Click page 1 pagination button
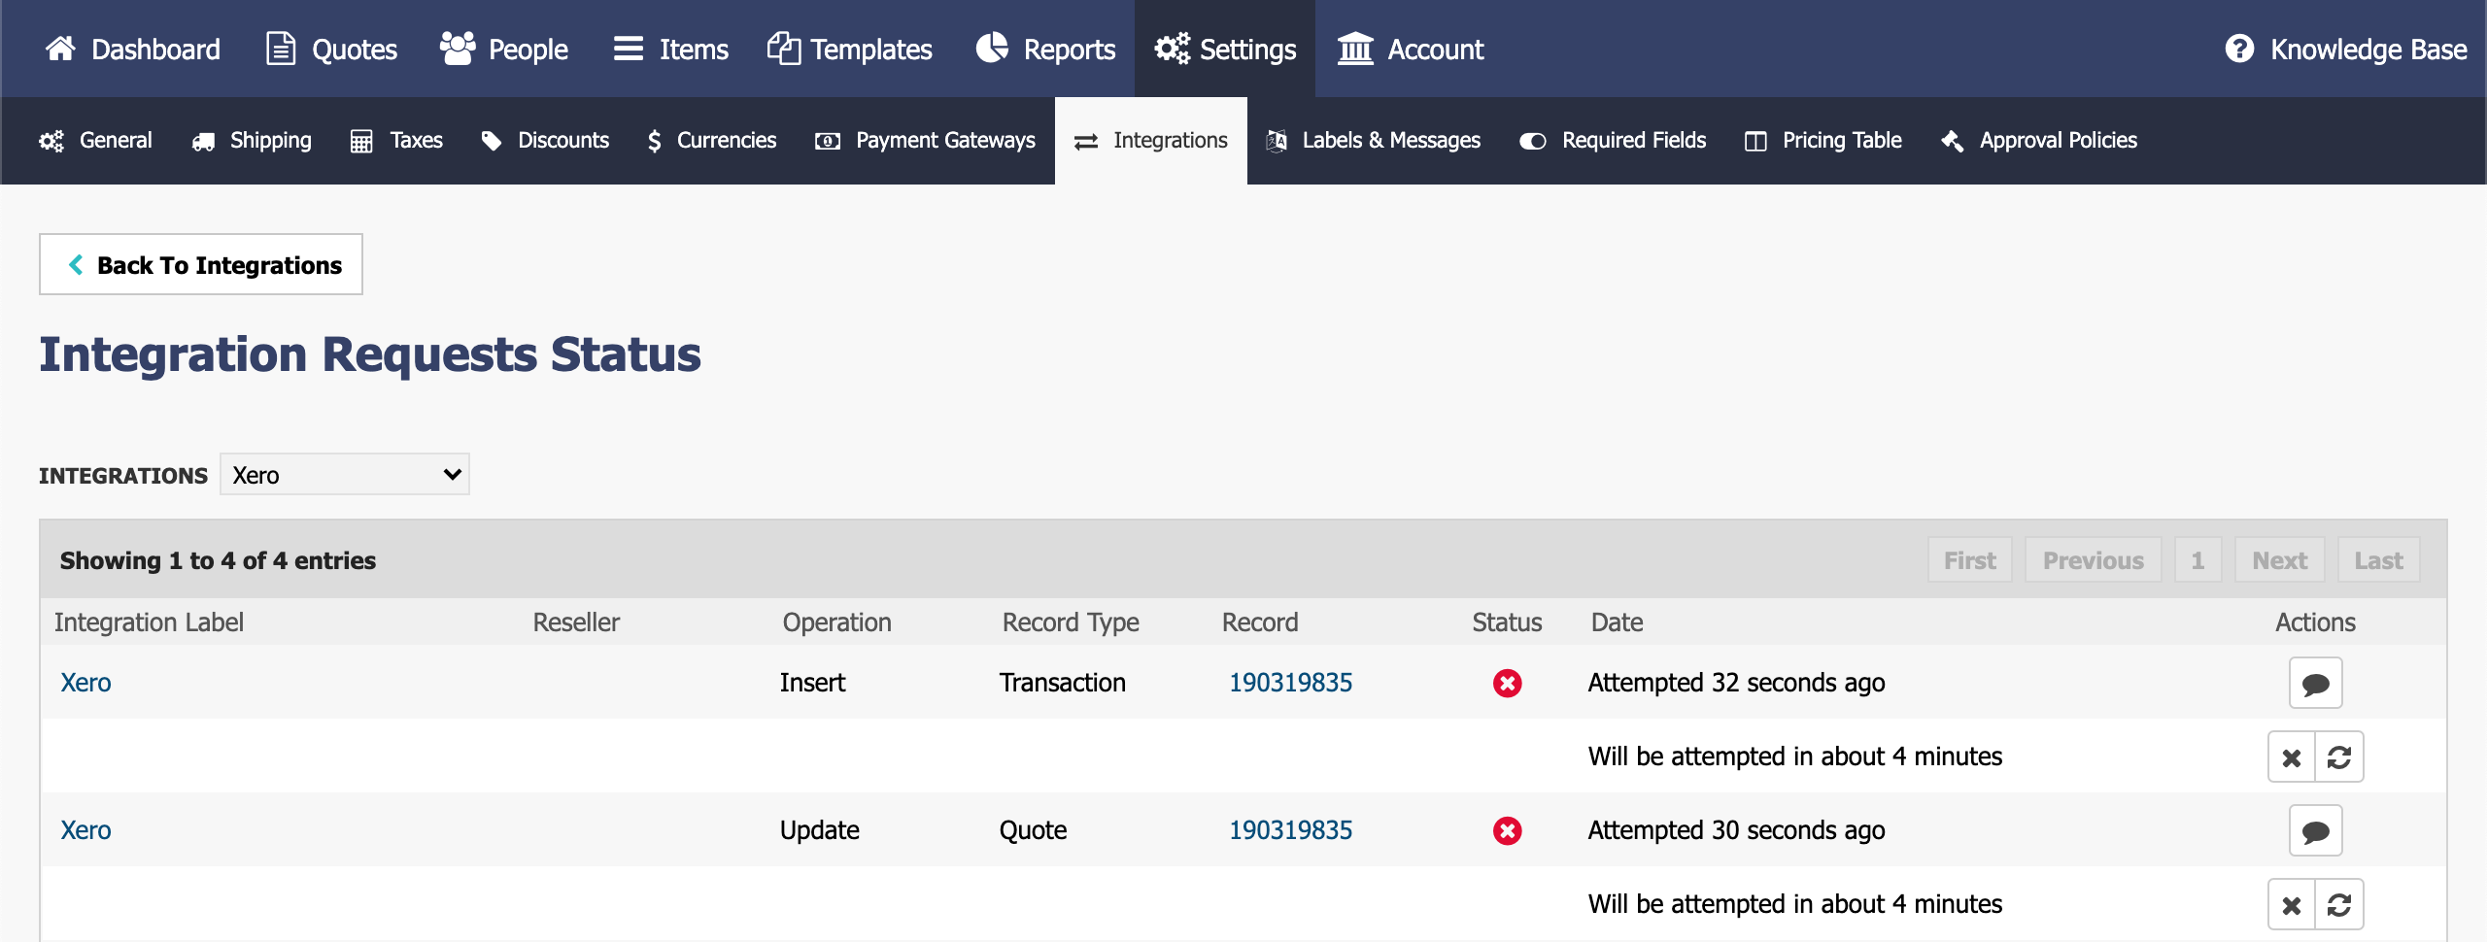 [2197, 560]
